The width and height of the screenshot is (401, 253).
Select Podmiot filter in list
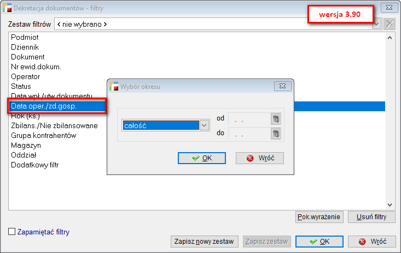(24, 37)
